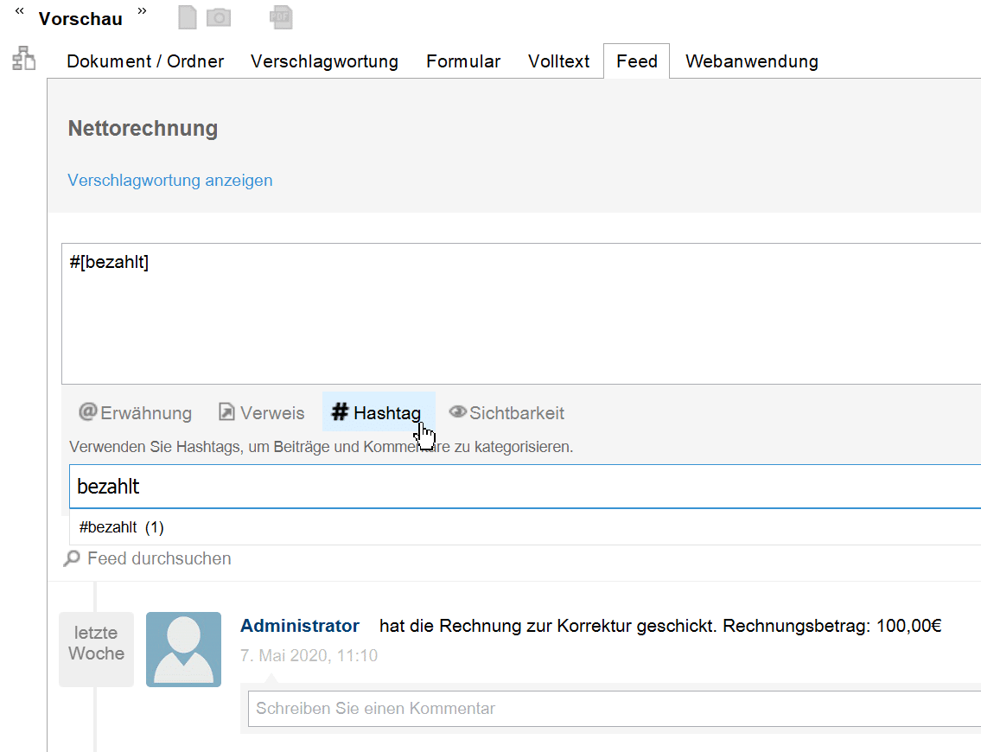Image resolution: width=981 pixels, height=752 pixels.
Task: Click the tree structure icon left of tabs
Action: pos(24,59)
